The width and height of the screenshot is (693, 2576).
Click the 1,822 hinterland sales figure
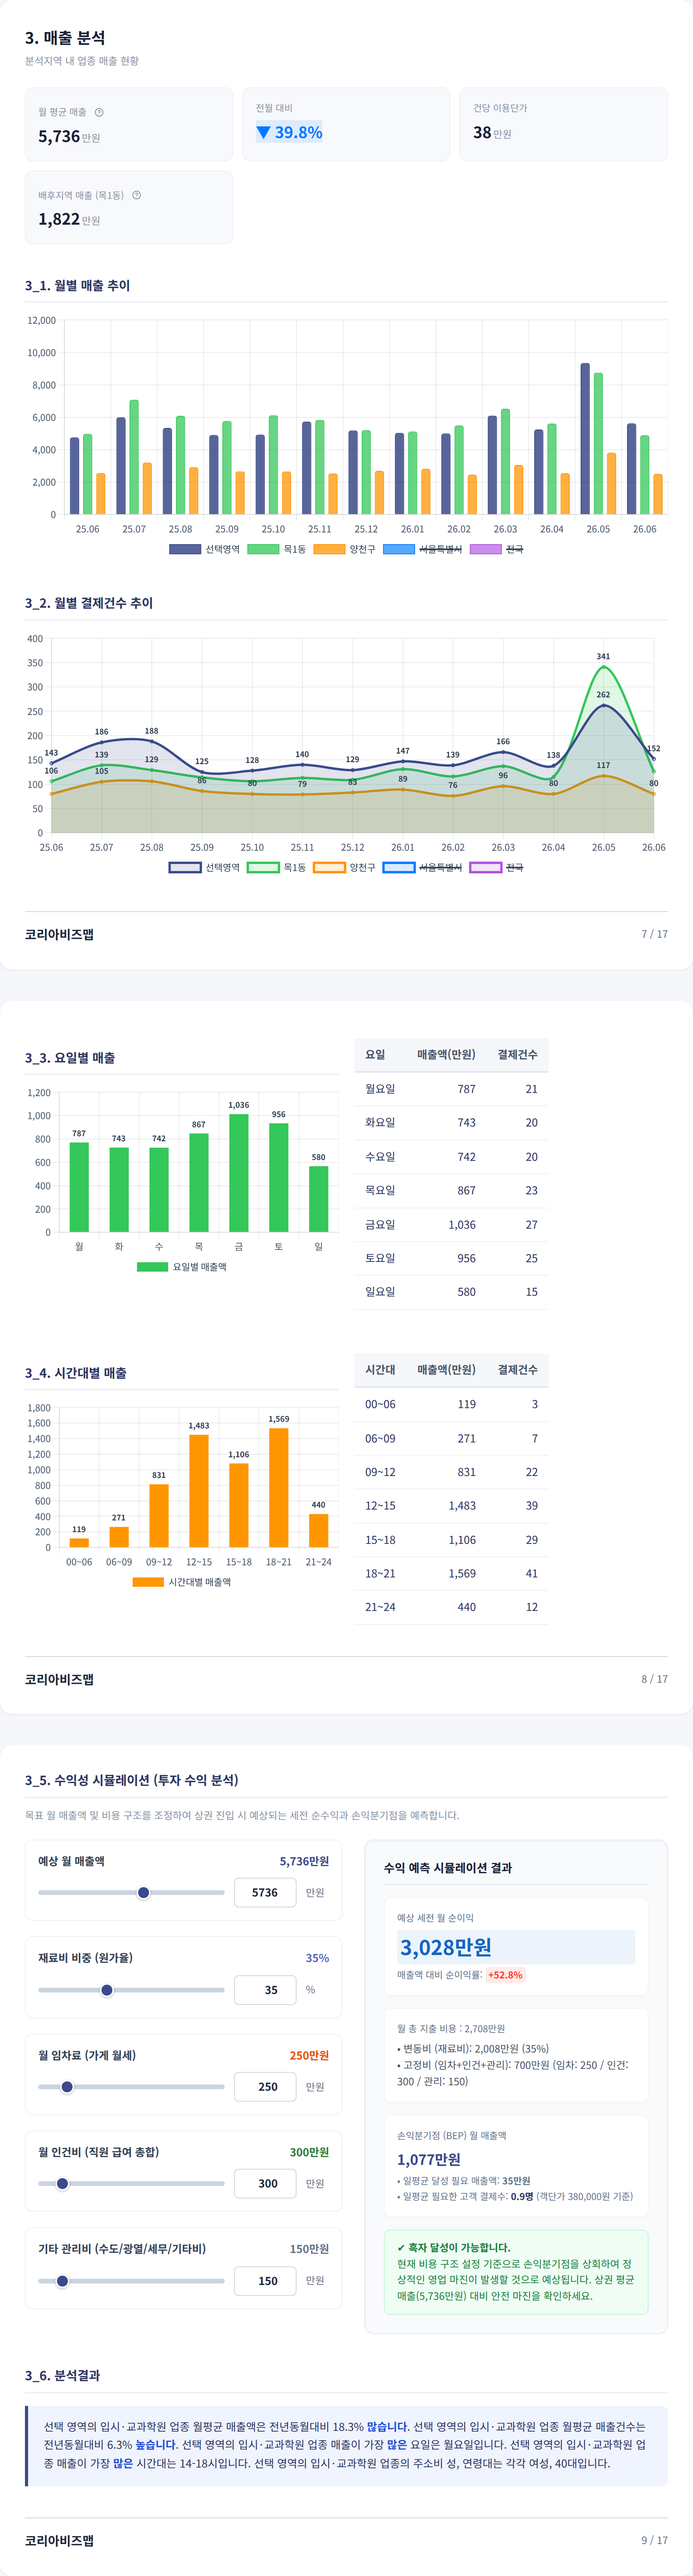[59, 219]
